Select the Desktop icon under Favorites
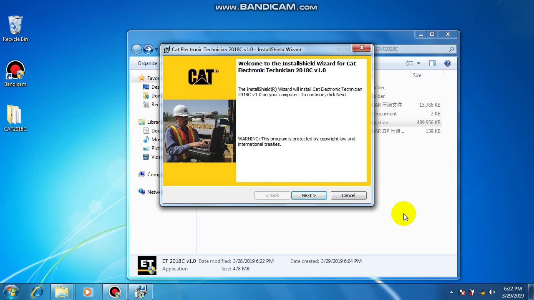Screen dimensions: 534x300 point(146,87)
